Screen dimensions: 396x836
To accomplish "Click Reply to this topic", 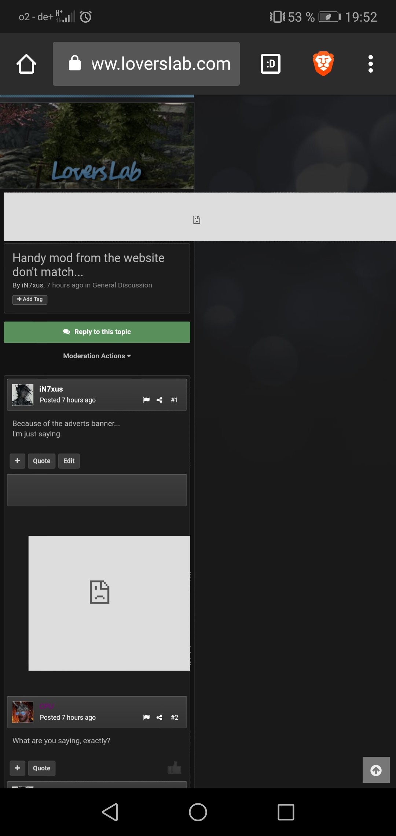I will (x=97, y=332).
